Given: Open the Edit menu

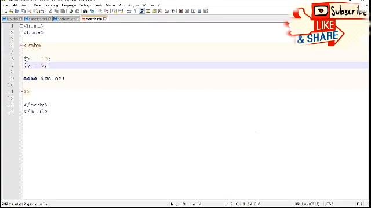Looking at the screenshot, I should (x=14, y=5).
